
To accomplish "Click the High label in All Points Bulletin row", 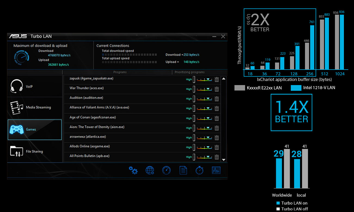I will coord(189,157).
